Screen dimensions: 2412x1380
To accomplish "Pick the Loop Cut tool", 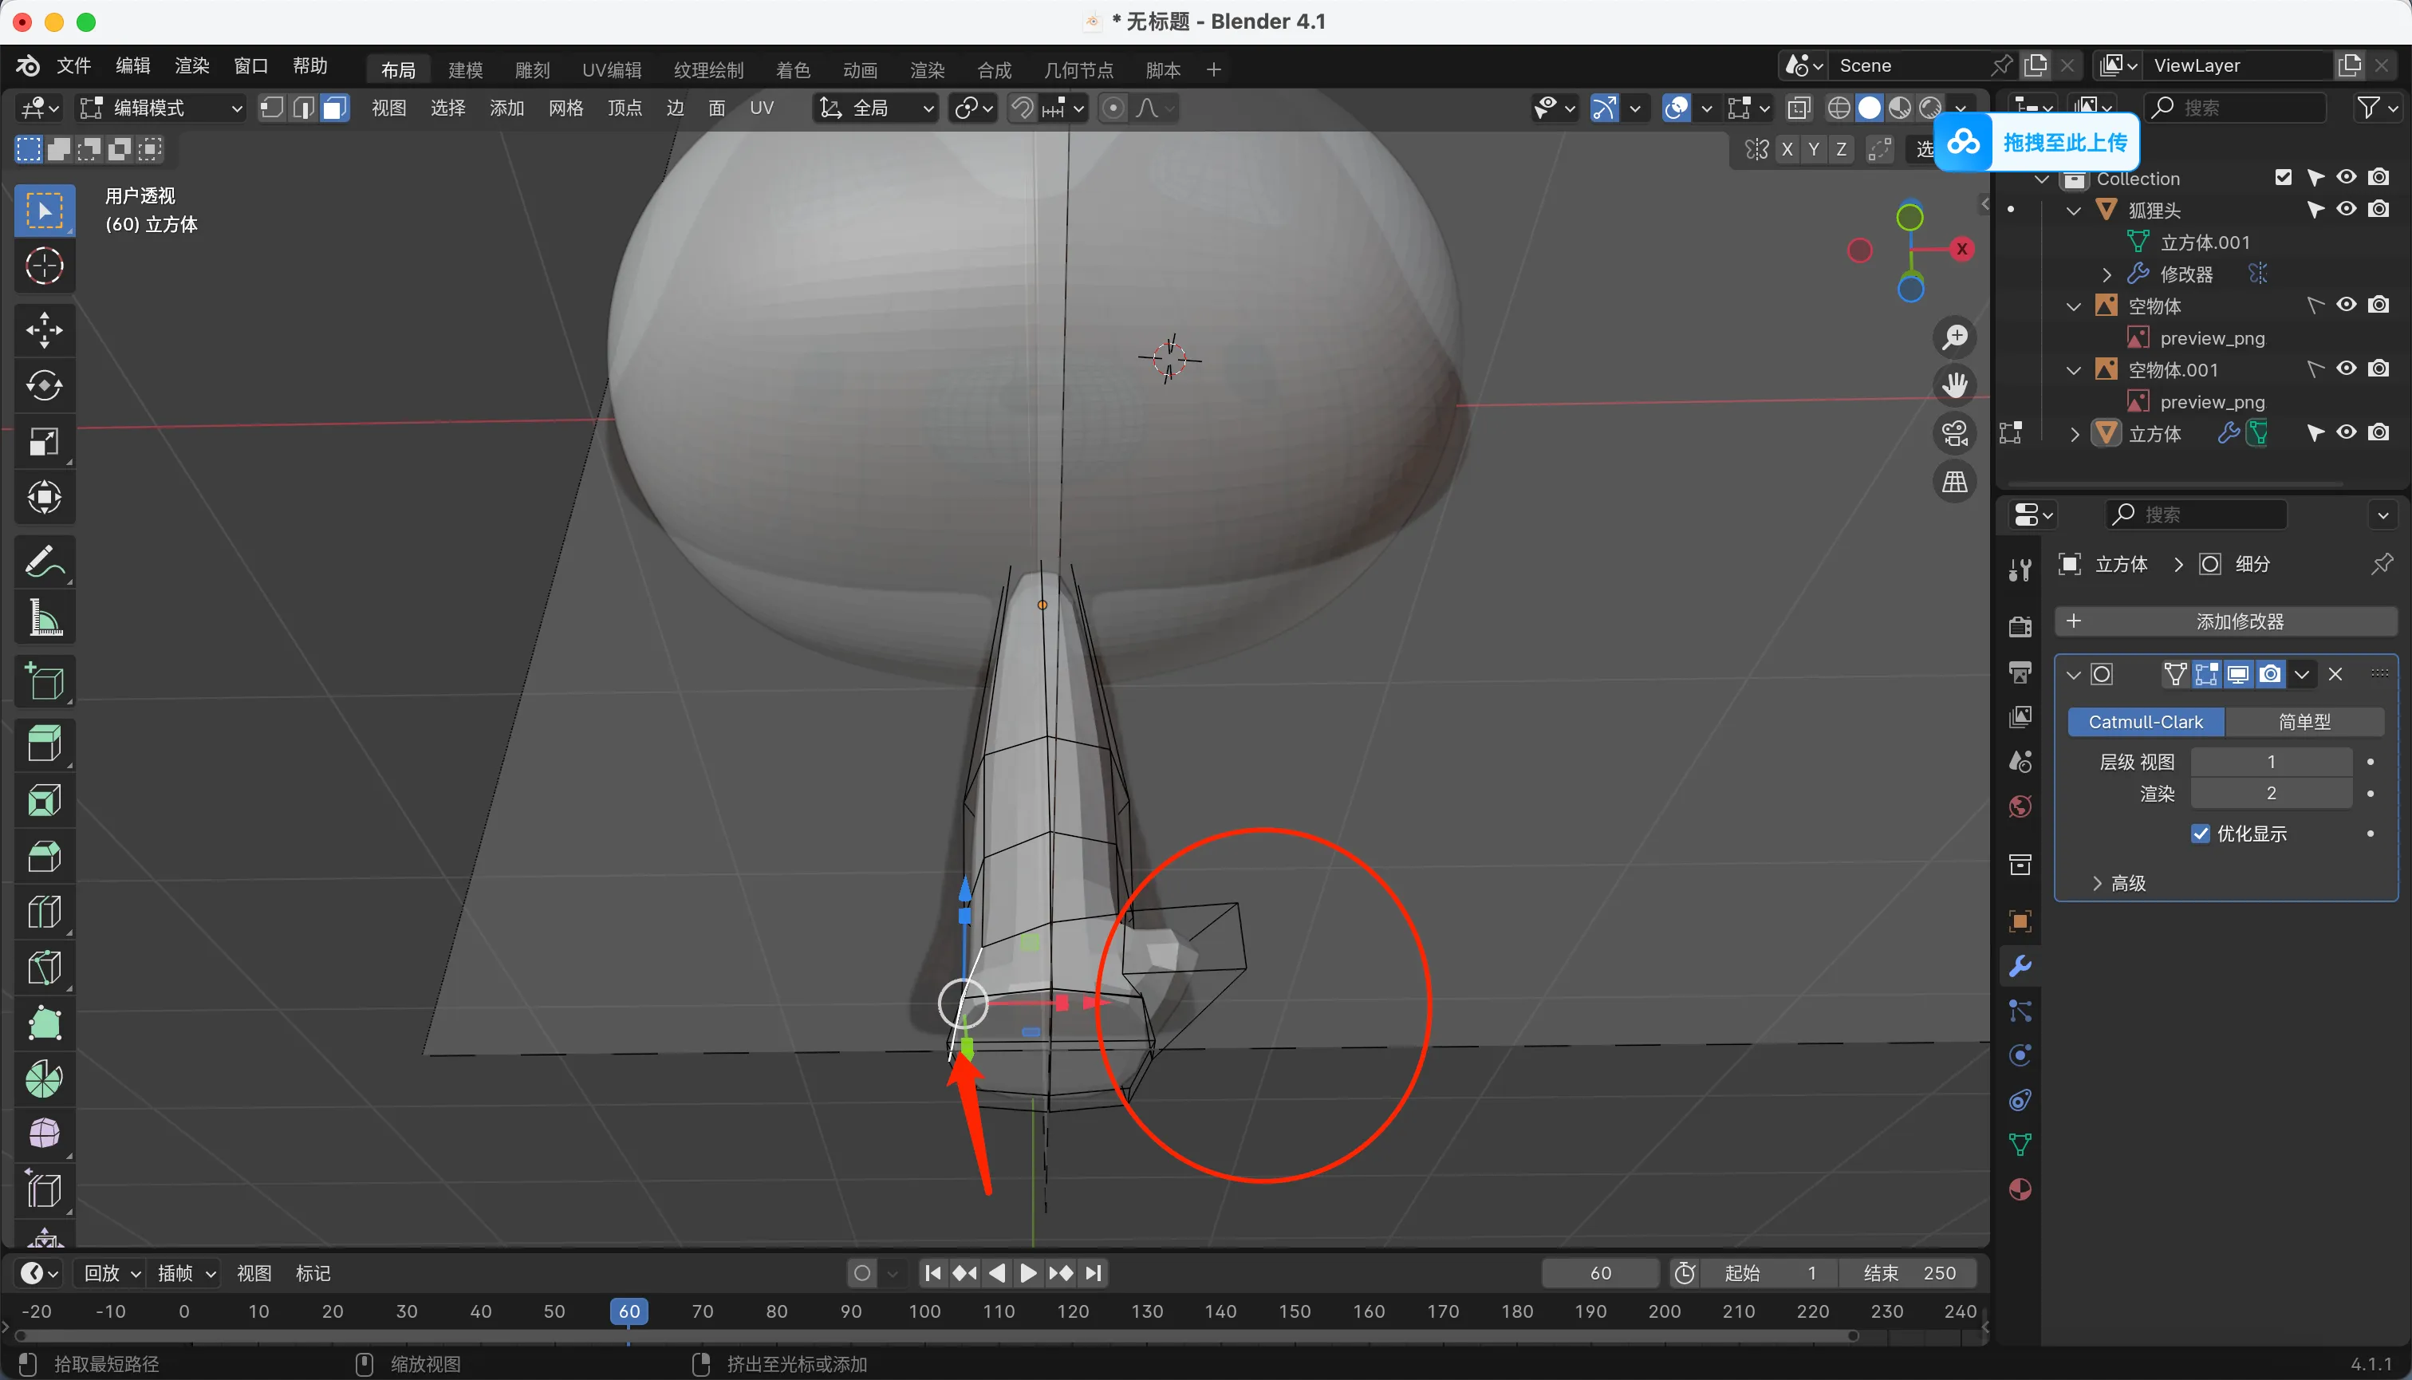I will [x=44, y=912].
